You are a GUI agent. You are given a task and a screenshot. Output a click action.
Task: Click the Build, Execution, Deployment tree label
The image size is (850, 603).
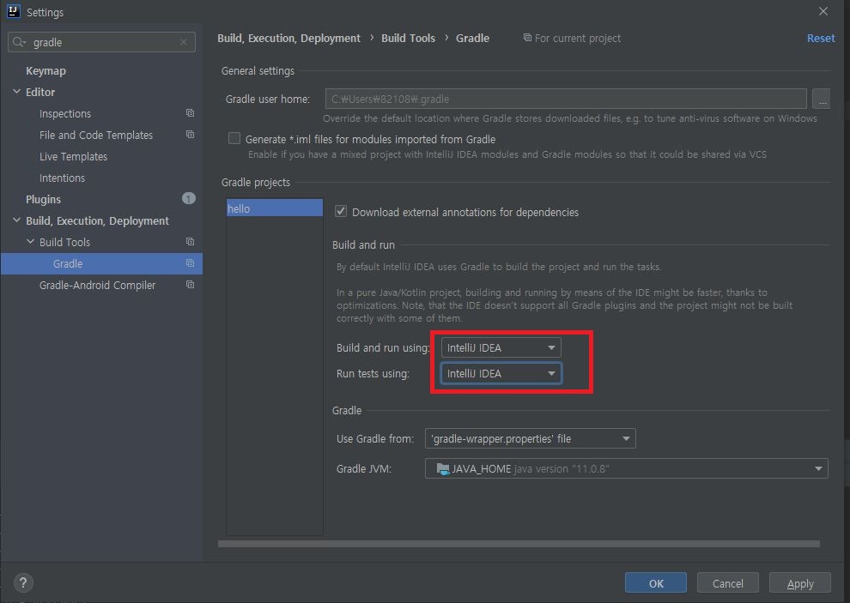[x=98, y=220]
